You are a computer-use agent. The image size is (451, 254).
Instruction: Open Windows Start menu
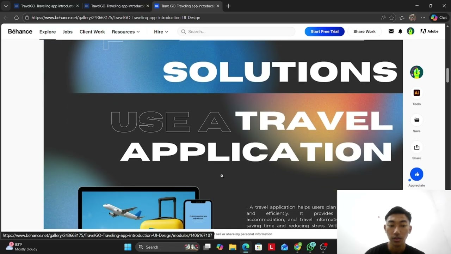(x=128, y=247)
